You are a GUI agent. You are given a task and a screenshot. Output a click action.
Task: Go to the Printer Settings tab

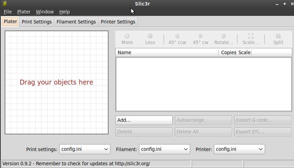(x=118, y=22)
